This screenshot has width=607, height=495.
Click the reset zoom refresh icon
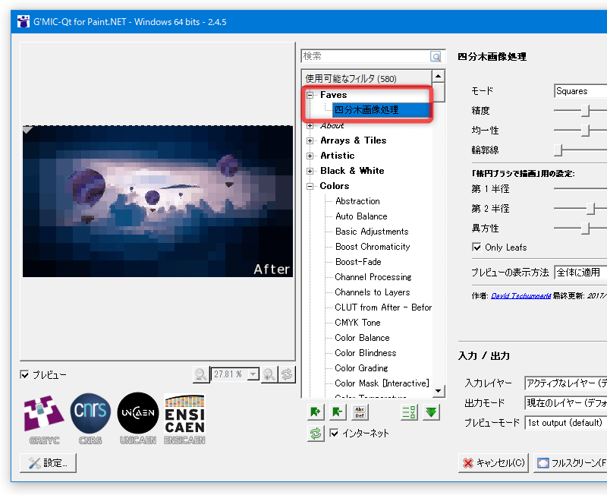coord(287,374)
